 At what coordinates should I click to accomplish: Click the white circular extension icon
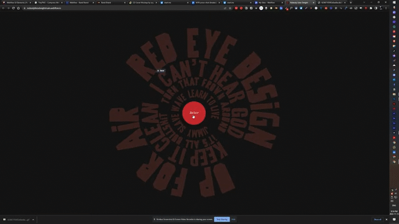coord(261,8)
